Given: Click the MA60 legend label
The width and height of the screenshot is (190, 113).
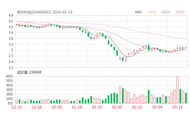Looking at the screenshot, I should tap(180, 12).
